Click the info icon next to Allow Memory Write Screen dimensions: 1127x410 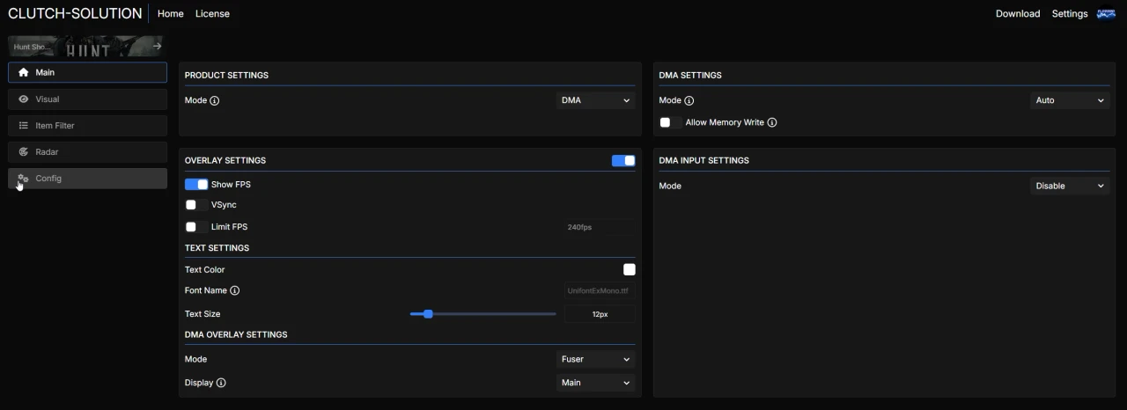tap(772, 122)
